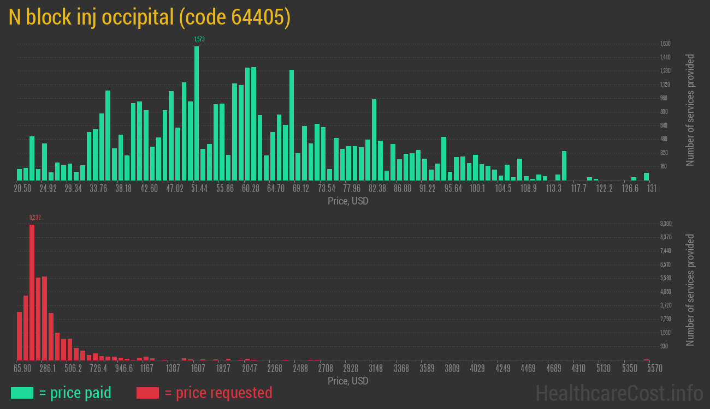The image size is (710, 409).
Task: Click the green price paid legend swatch
Action: pyautogui.click(x=22, y=393)
